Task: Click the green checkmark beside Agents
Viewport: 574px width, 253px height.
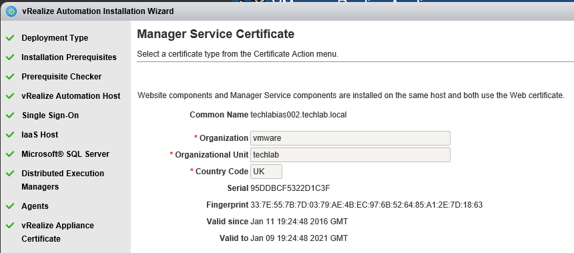Action: [10, 206]
